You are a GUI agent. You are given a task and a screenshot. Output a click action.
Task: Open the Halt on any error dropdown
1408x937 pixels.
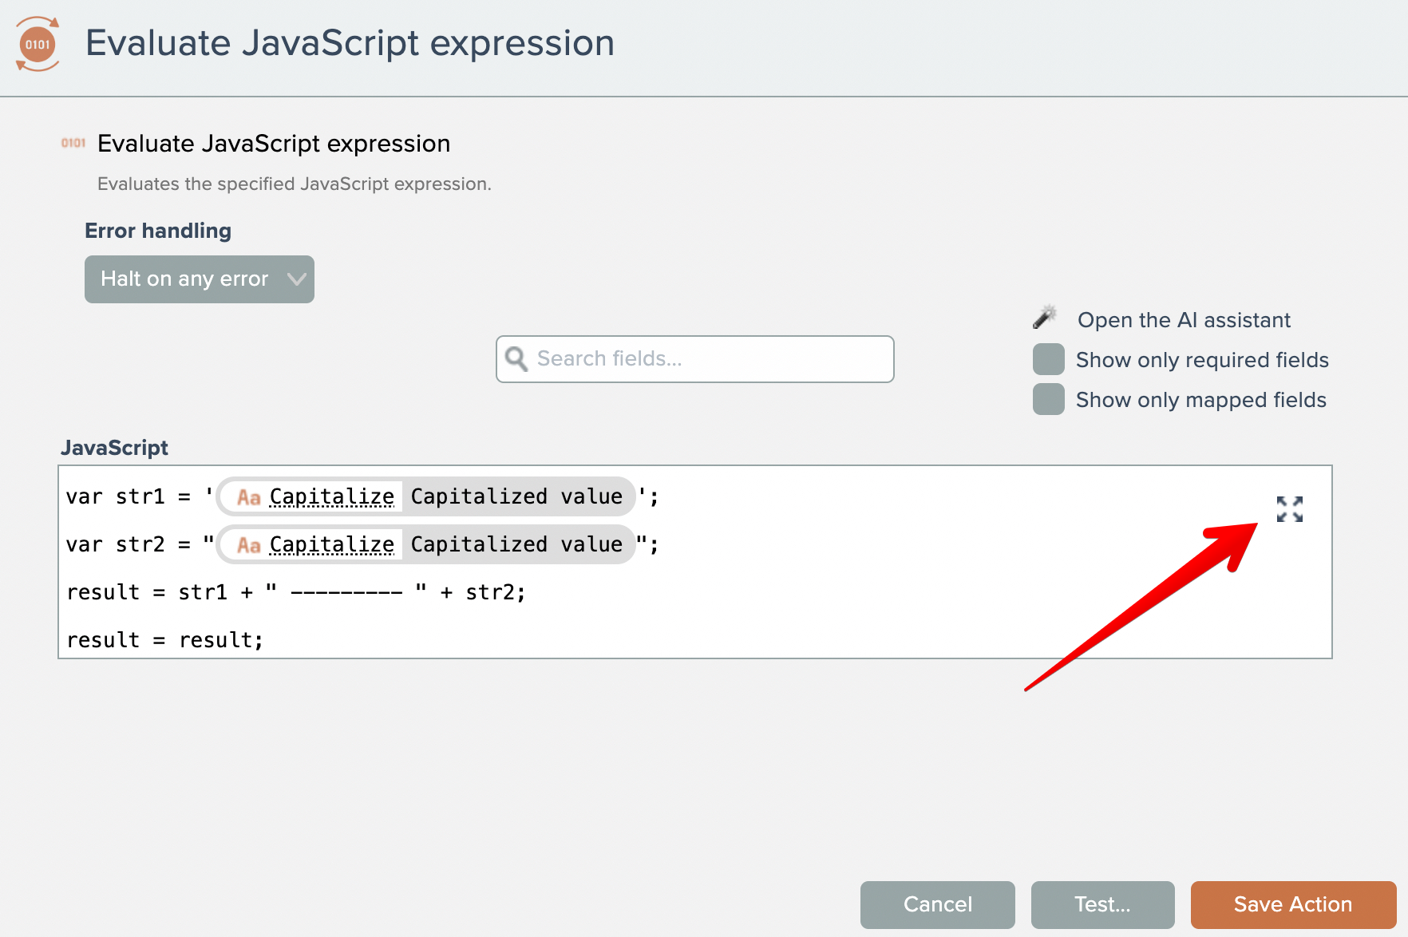pos(184,279)
